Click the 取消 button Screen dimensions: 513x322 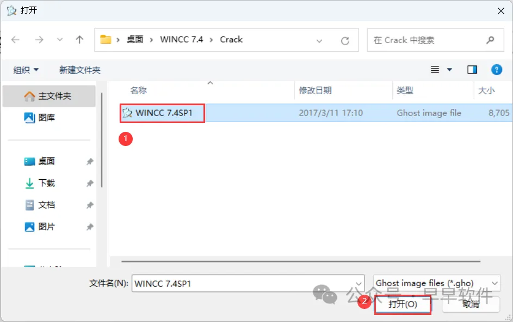(471, 305)
